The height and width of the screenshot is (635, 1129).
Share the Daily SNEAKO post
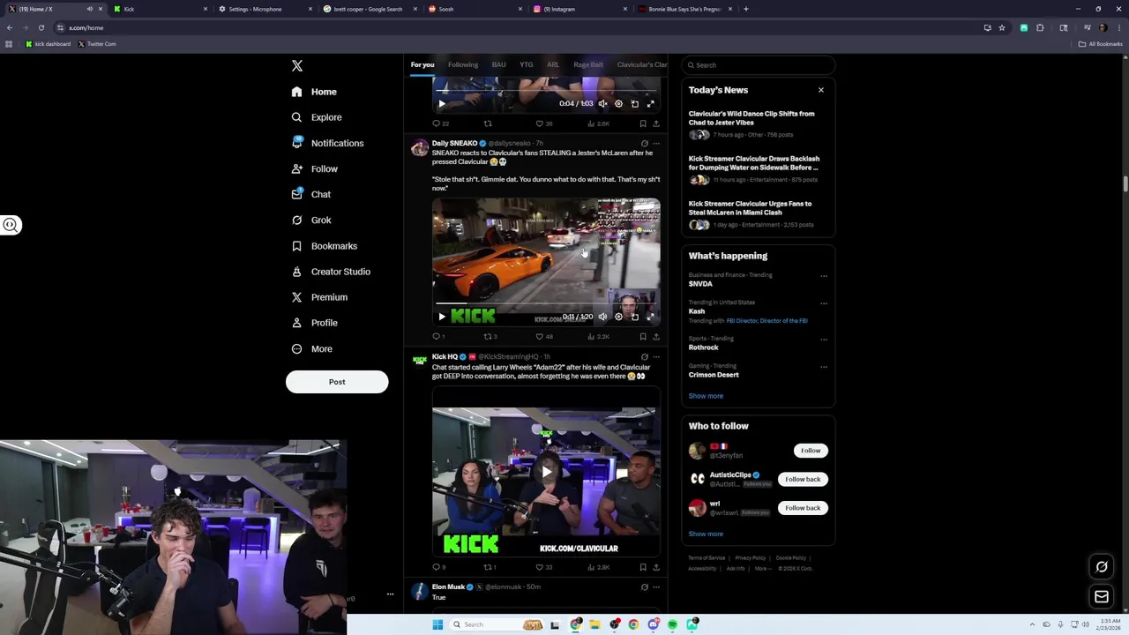(x=656, y=336)
